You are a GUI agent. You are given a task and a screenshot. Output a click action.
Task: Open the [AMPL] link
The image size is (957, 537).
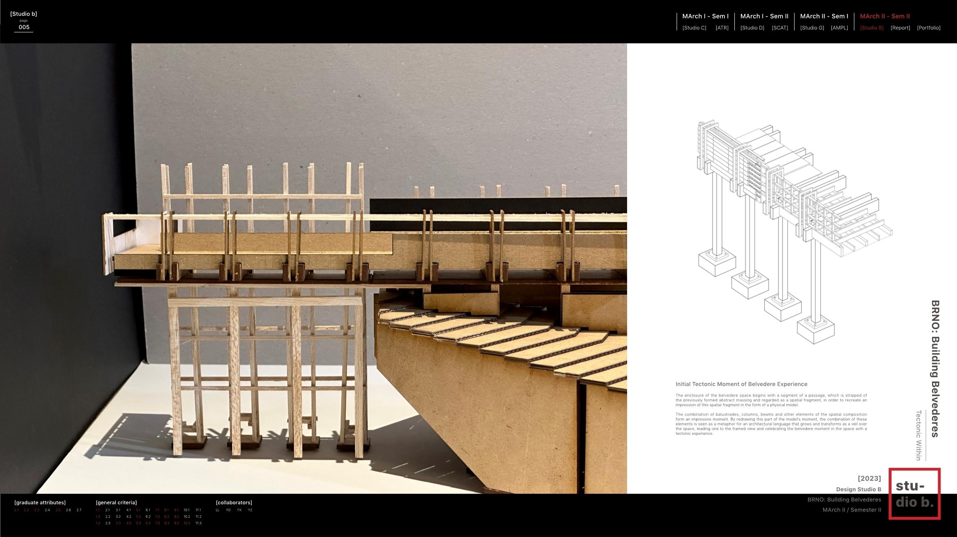point(839,28)
